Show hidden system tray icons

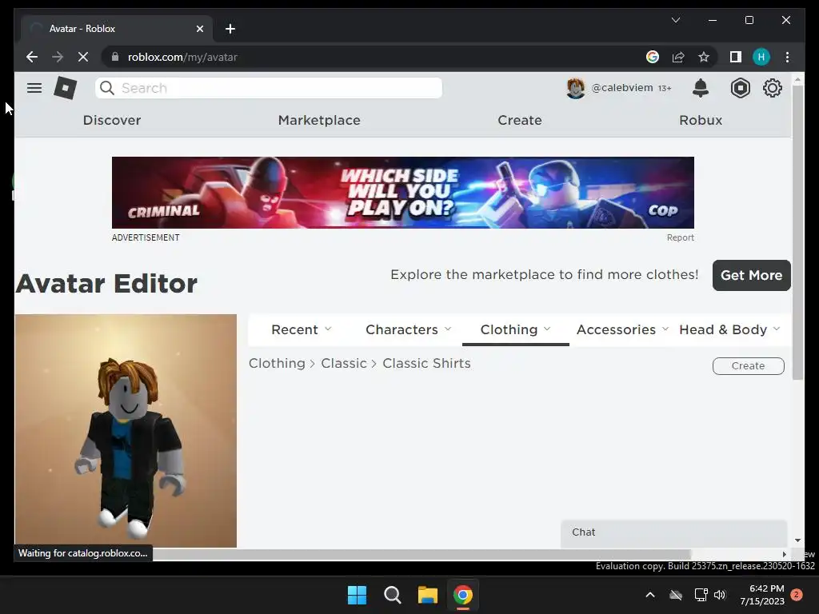click(650, 595)
